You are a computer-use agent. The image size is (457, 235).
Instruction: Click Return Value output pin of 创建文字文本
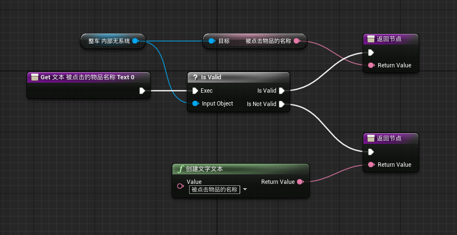[300, 182]
